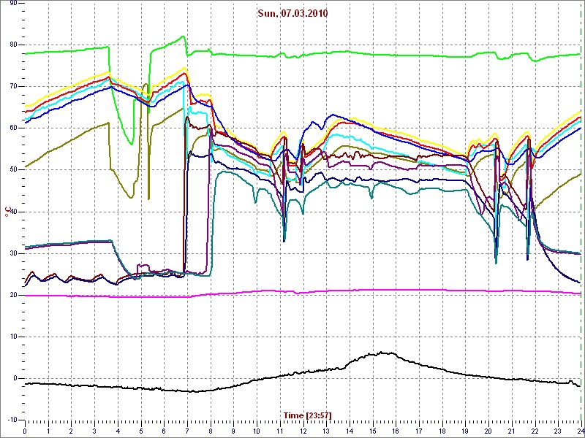The height and width of the screenshot is (438, 585).
Task: Click hour 15 on the time axis
Action: point(372,430)
